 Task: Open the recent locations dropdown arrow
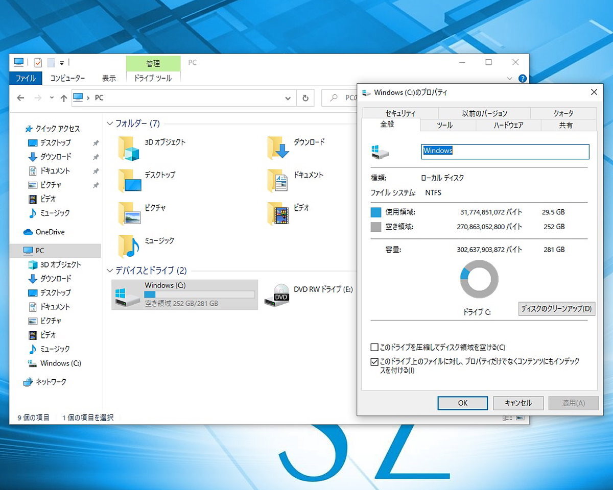[x=52, y=98]
